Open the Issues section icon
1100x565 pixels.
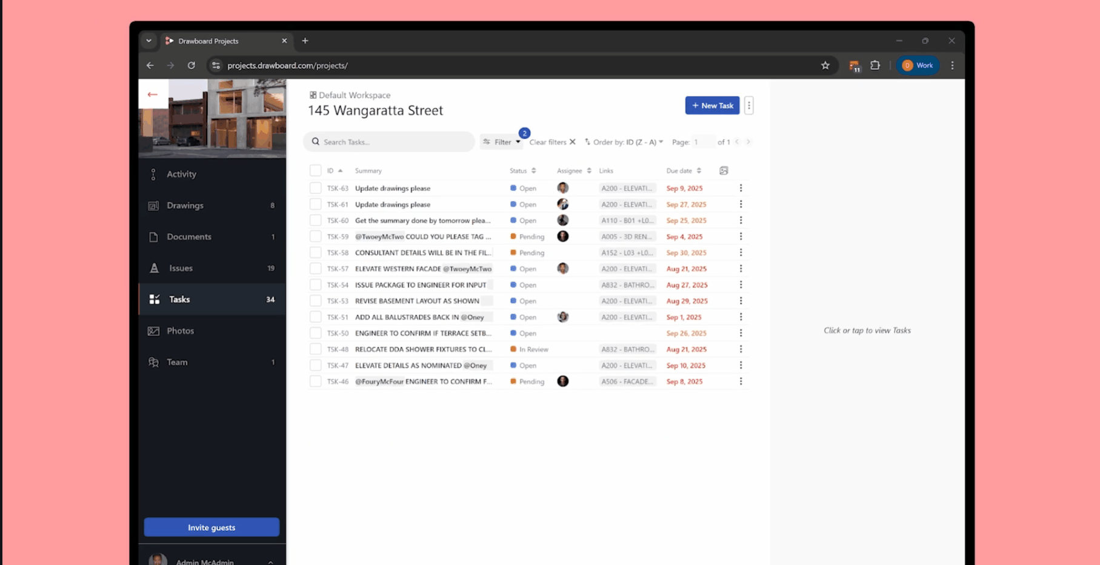(x=154, y=268)
